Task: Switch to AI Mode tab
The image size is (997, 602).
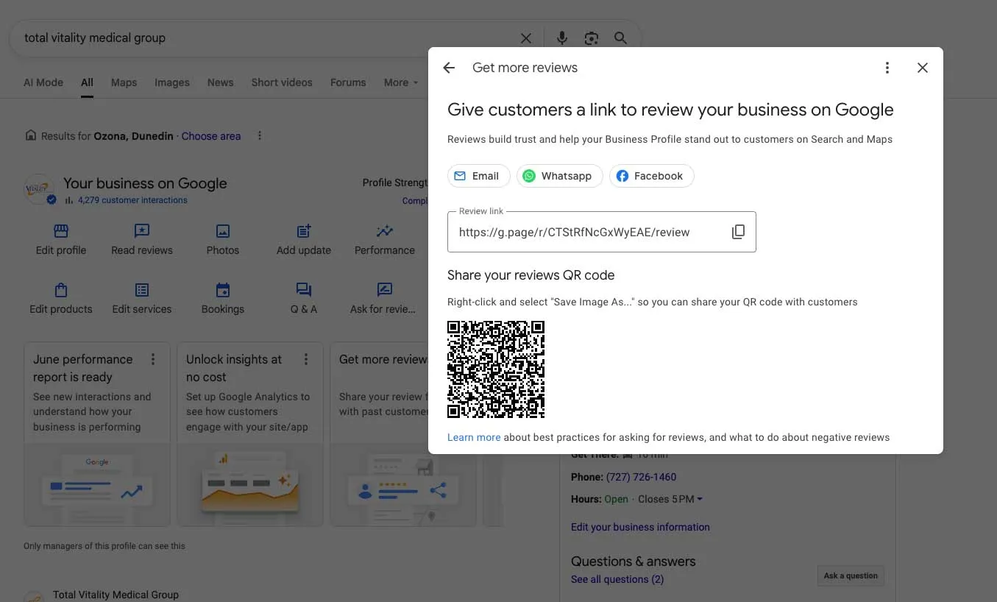Action: [43, 82]
